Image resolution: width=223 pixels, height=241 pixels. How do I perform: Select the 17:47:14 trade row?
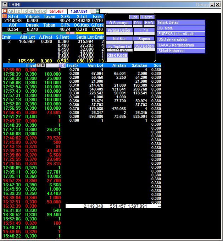coord(32,130)
